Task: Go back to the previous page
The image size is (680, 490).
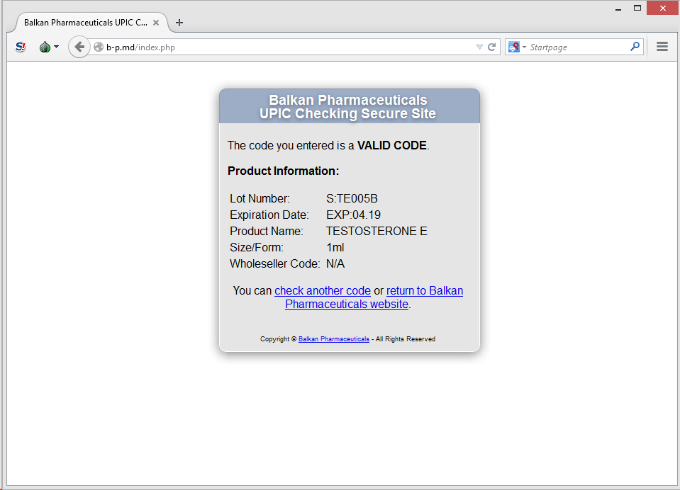Action: click(x=79, y=47)
